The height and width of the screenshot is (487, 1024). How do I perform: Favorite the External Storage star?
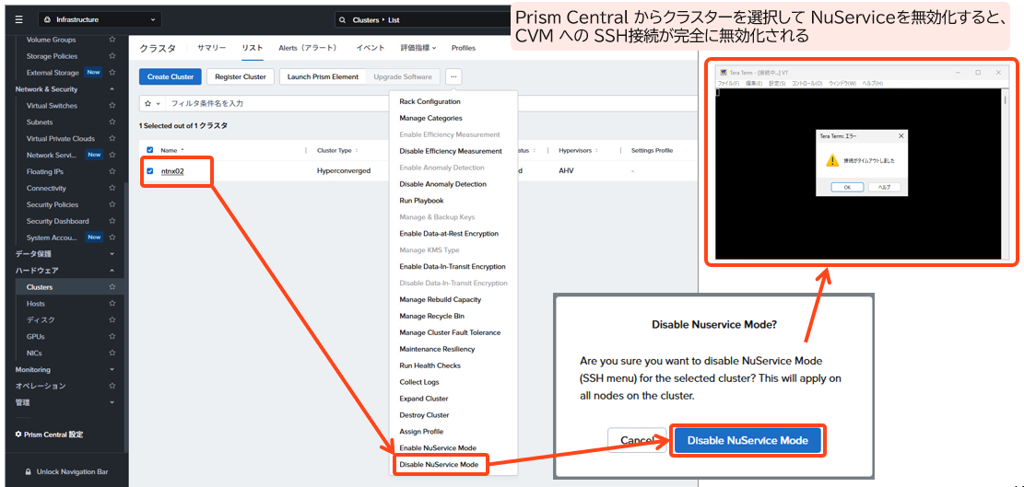(x=112, y=73)
